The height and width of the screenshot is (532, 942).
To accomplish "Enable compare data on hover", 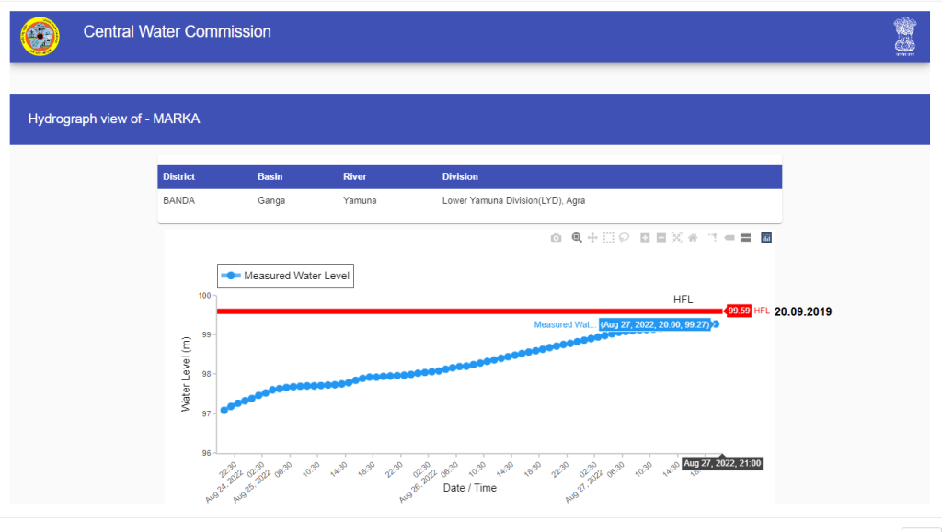I will [745, 238].
